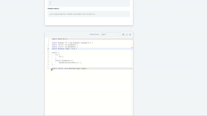Open editor settings gear icon
207x116 pixels.
pos(130,34)
